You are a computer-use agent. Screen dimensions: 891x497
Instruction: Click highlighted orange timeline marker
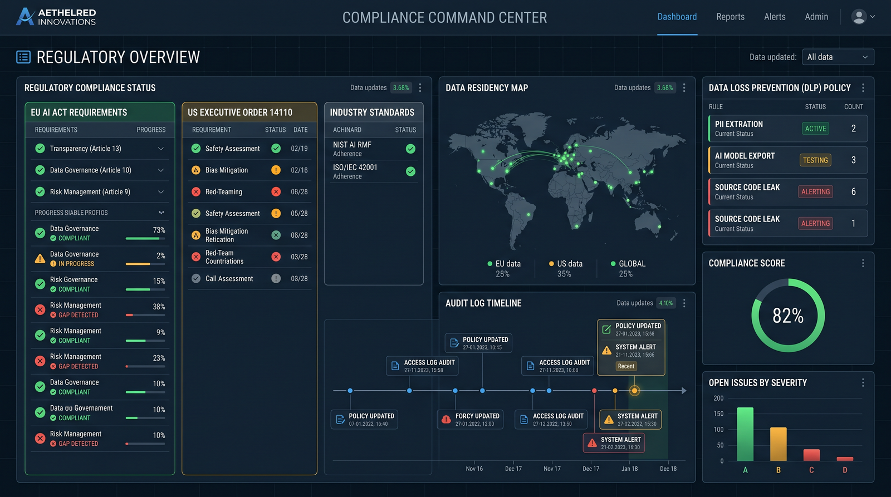pyautogui.click(x=634, y=391)
